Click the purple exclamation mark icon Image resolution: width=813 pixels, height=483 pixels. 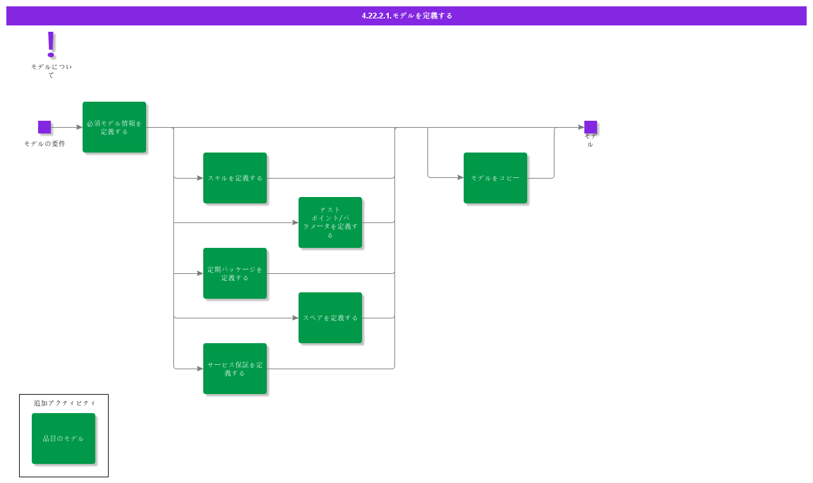(51, 44)
